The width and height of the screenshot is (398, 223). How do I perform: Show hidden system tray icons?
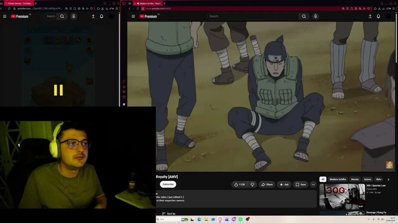pos(369,219)
